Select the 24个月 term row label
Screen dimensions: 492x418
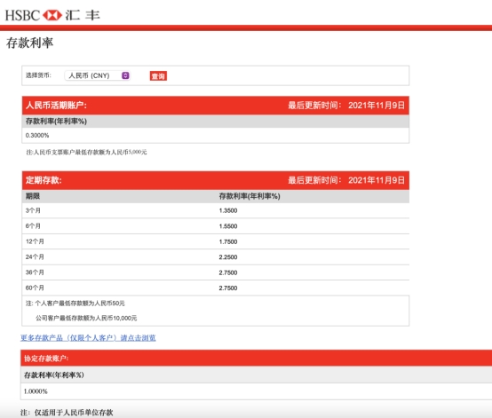[x=35, y=256]
